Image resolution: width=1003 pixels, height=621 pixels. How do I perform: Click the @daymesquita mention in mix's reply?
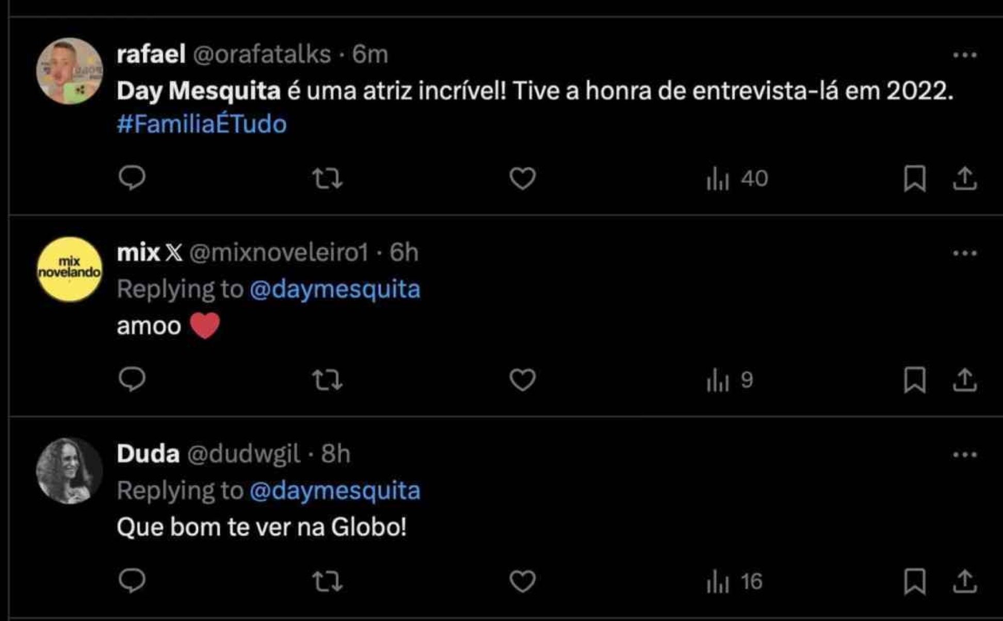pos(335,290)
